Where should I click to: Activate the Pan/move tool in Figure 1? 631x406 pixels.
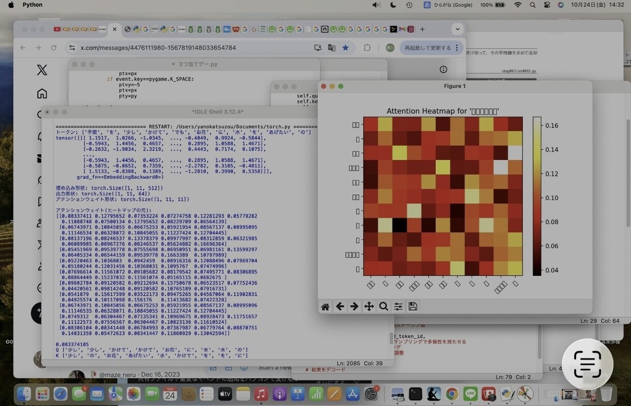369,306
